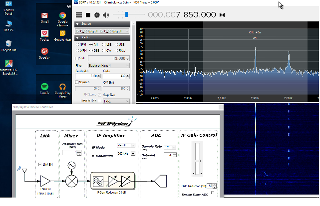320x206 pixels.
Task: Enable the Squelch checkbox
Action: [x=76, y=83]
